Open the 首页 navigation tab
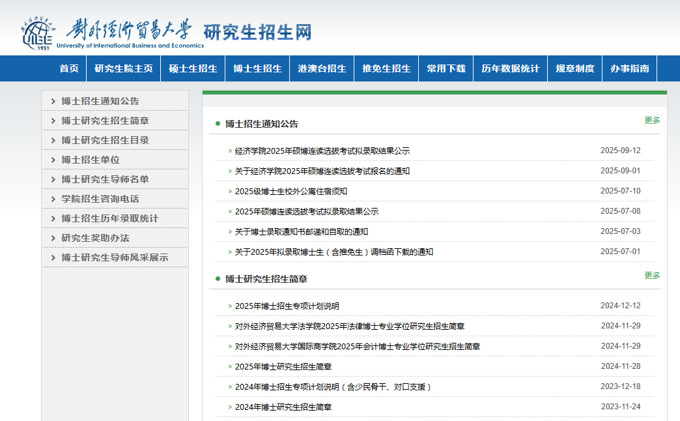 [69, 68]
